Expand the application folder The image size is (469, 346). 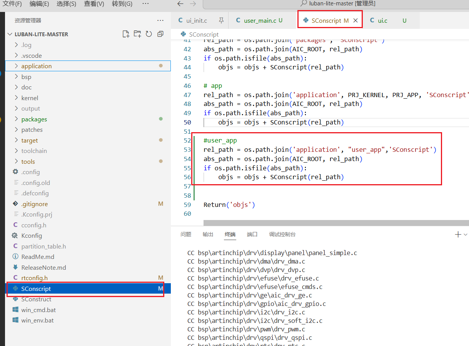88,66
